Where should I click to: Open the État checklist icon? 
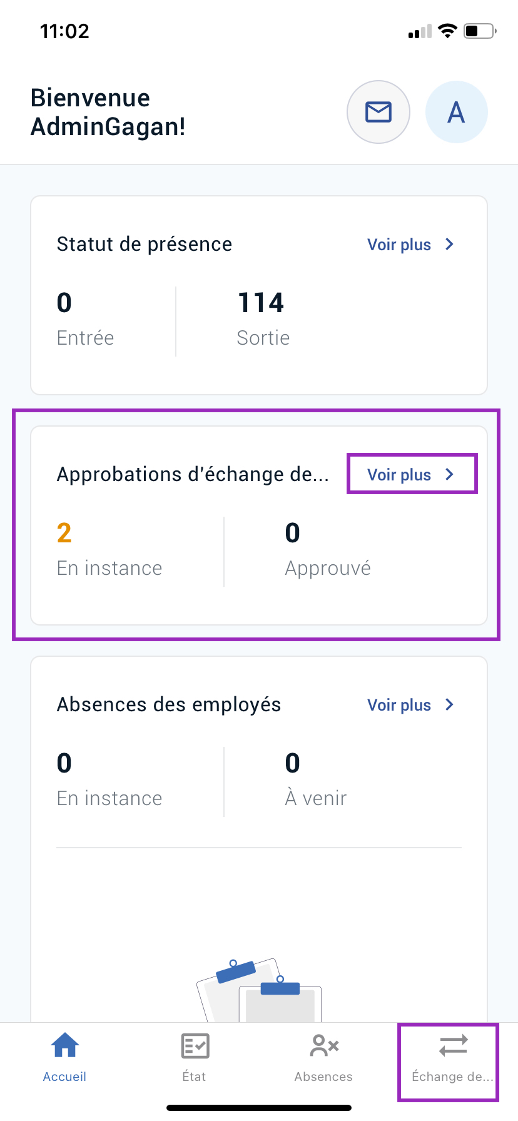click(x=195, y=1045)
